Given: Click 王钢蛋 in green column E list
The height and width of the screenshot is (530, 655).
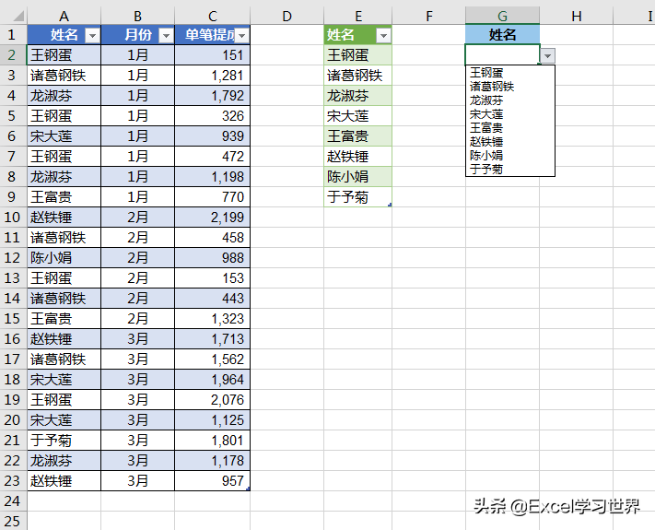Looking at the screenshot, I should (x=357, y=55).
